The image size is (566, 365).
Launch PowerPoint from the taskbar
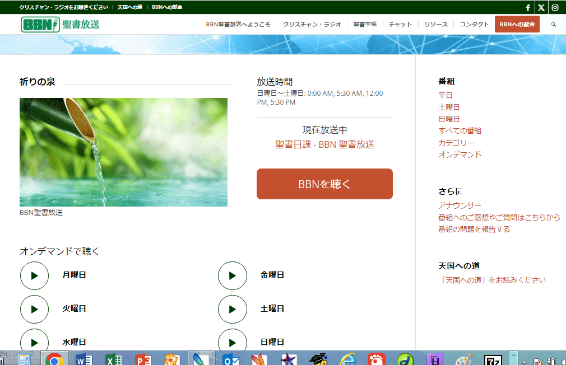[143, 359]
